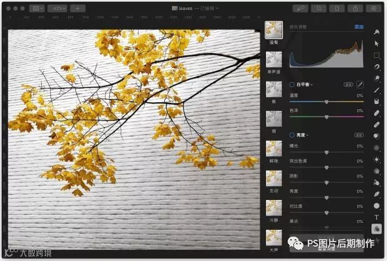Click the 0% value beside 温度
Viewport: 387px width, 261px height.
pyautogui.click(x=360, y=95)
